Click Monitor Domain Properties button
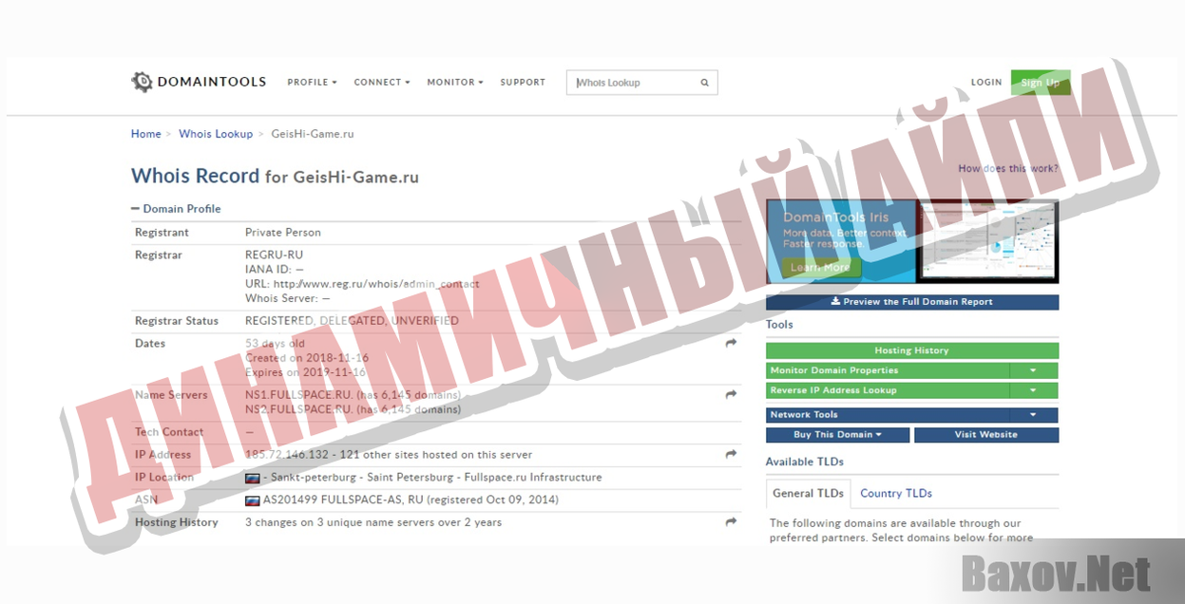1185x604 pixels. [x=888, y=370]
